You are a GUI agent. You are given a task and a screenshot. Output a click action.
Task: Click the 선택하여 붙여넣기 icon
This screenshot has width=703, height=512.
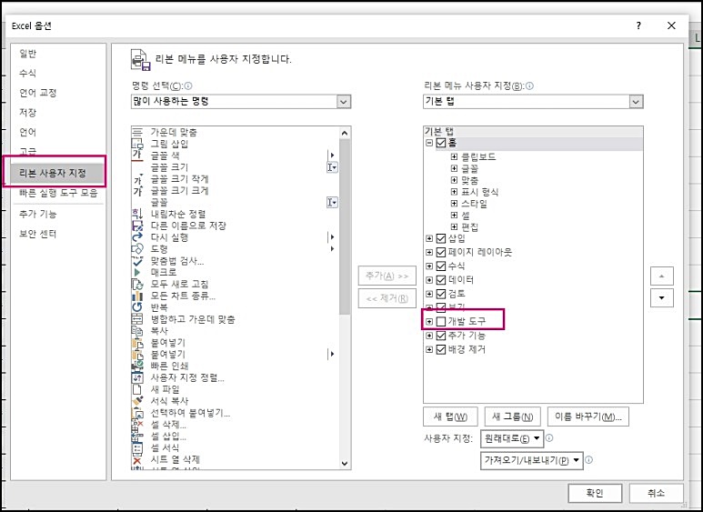(x=137, y=413)
